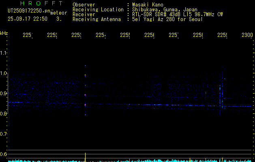This screenshot has height=162, width=255.
Task: Click the bright meteor echo spot at 0.9 kHz
Action: point(85,95)
